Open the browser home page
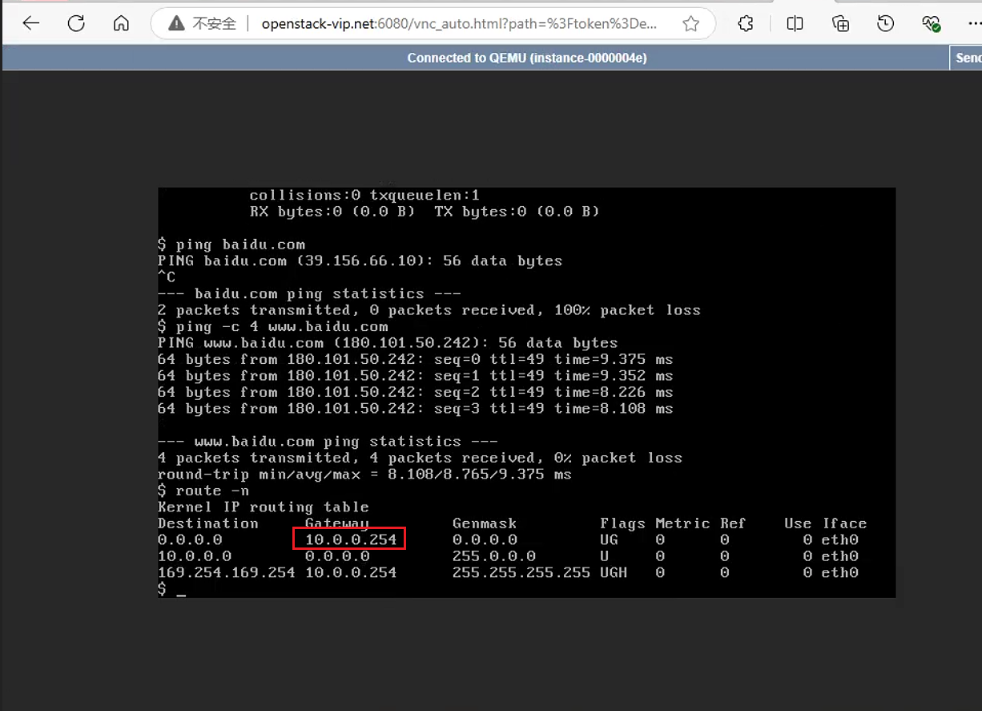Screen dimensions: 982x711 tap(121, 24)
